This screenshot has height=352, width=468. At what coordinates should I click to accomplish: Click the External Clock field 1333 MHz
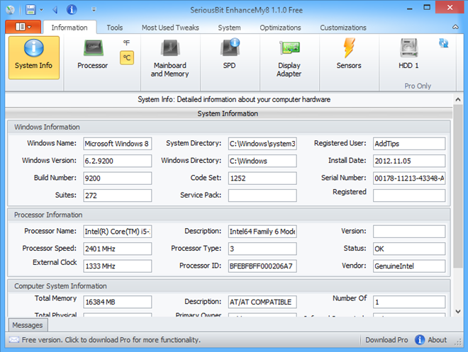117,266
